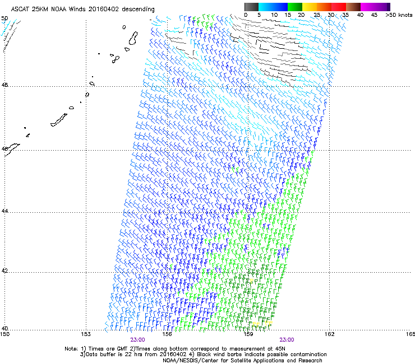Click the '23:00' time label left of 156
Image resolution: width=415 pixels, height=364 pixels.
137,340
